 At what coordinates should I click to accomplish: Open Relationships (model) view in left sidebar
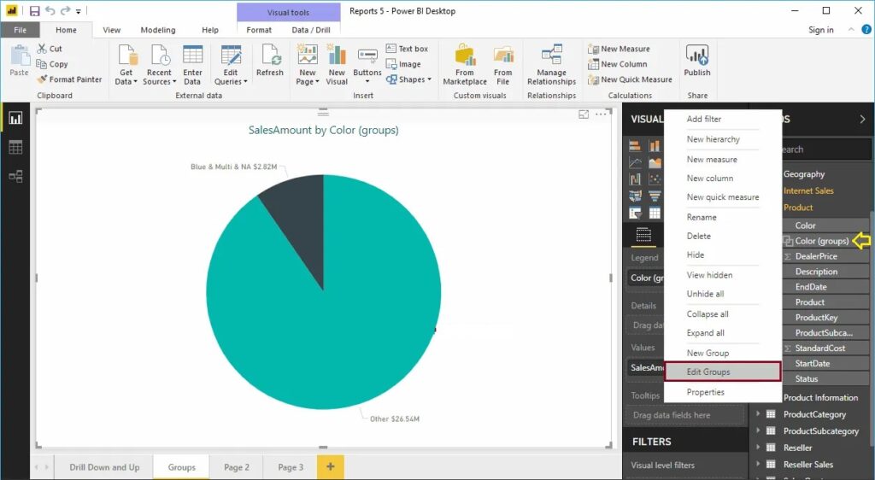pyautogui.click(x=15, y=177)
